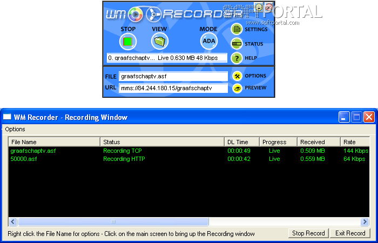The width and height of the screenshot is (378, 243).
Task: Click the horizontal scrollbar thumb
Action: point(113,221)
